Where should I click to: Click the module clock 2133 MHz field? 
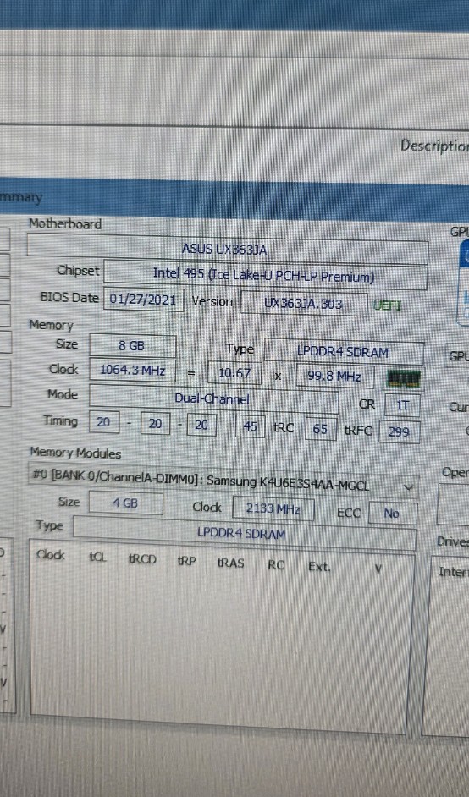pyautogui.click(x=273, y=508)
